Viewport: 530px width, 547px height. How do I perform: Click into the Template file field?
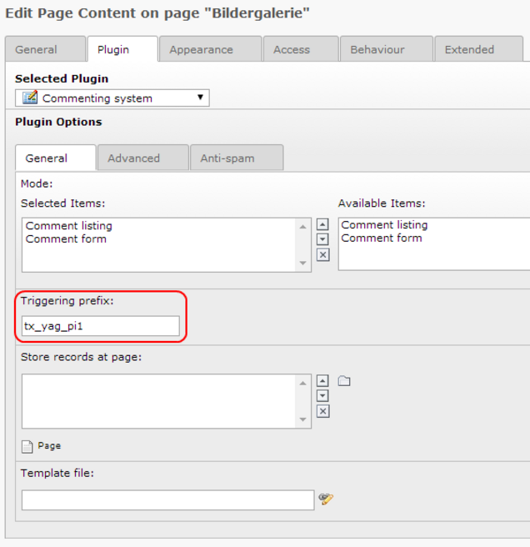click(x=167, y=499)
